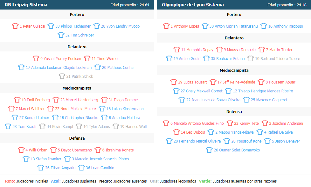Click Dayot Upamecano player name
Viewport: 311px width, 187px height.
pos(75,150)
